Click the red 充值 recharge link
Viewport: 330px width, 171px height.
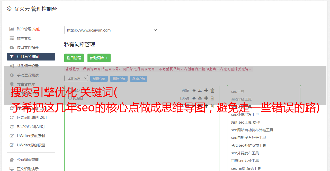pyautogui.click(x=36, y=29)
